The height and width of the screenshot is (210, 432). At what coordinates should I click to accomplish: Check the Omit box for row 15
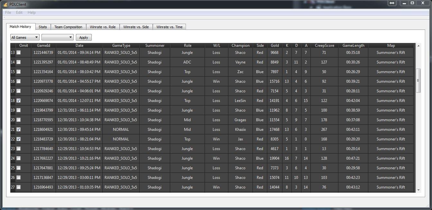tap(19, 72)
